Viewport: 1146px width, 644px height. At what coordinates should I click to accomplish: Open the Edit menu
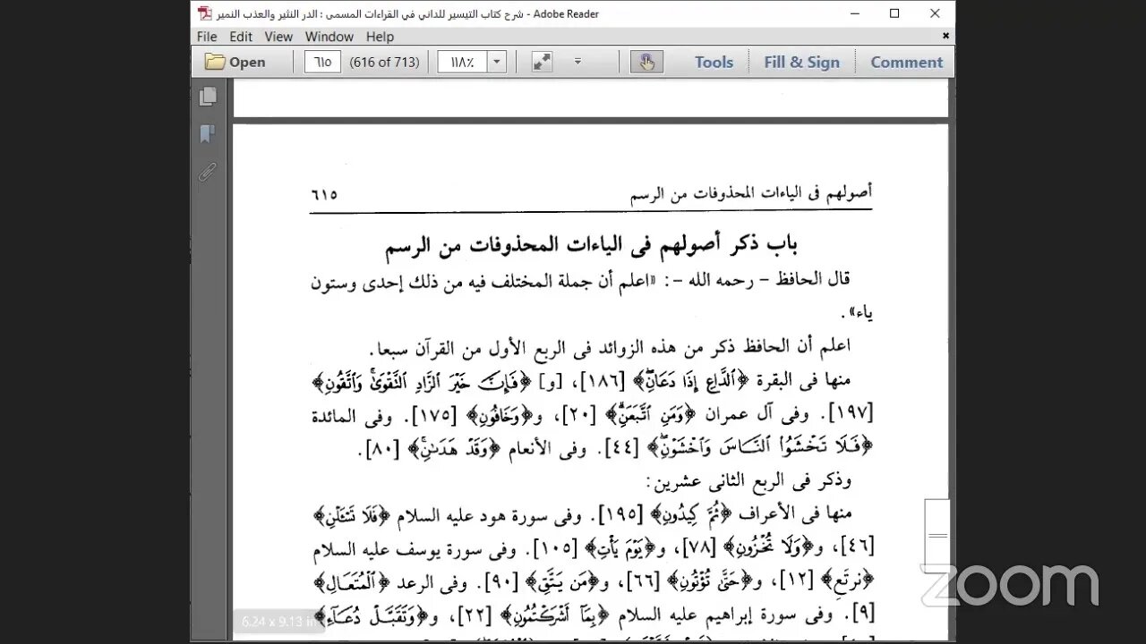click(241, 37)
